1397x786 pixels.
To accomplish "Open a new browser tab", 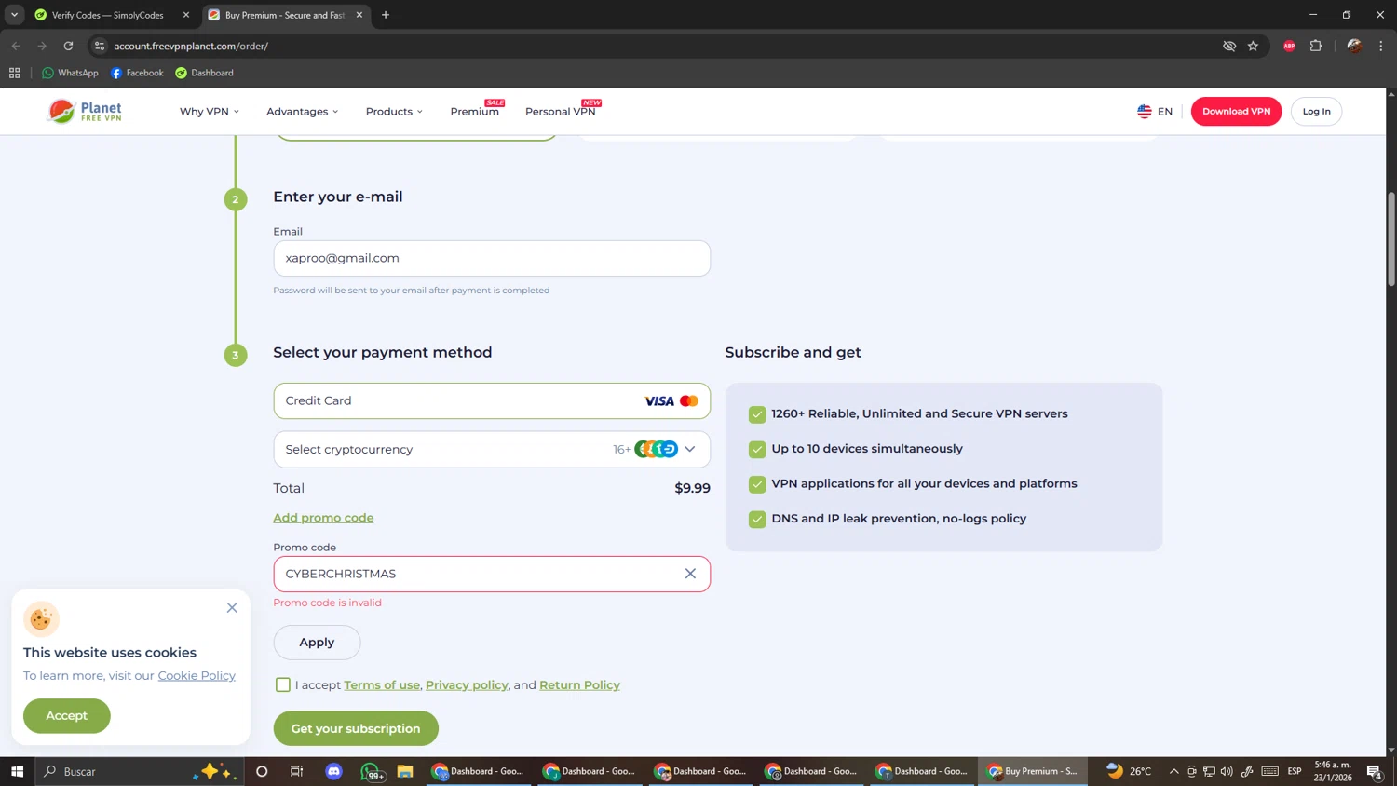I will [x=386, y=15].
